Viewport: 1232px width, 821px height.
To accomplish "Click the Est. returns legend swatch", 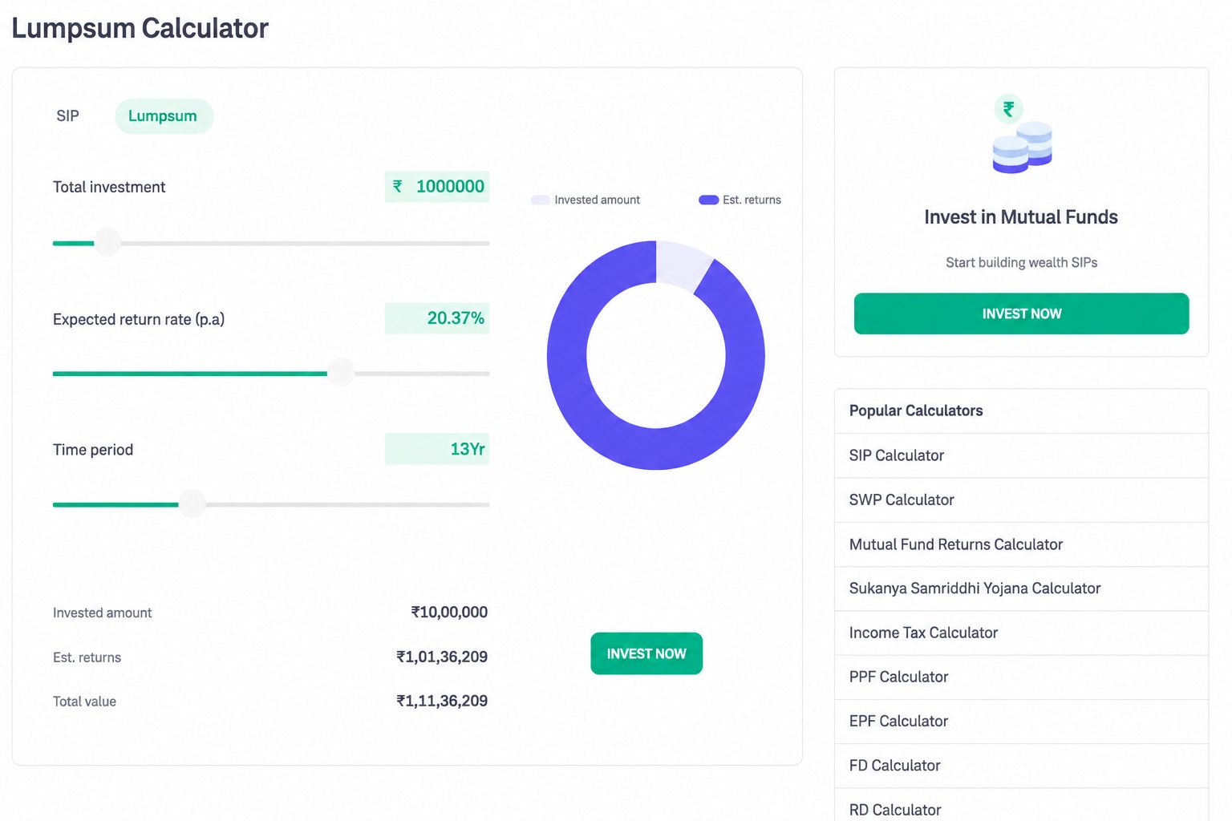I will pos(708,200).
